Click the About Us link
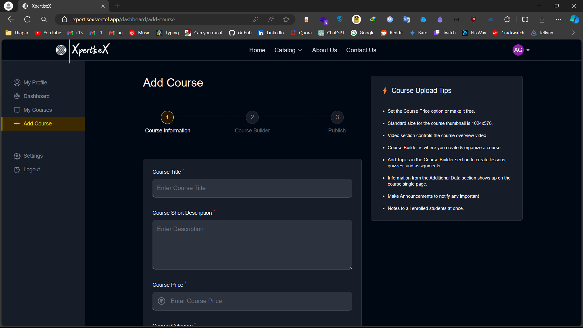The width and height of the screenshot is (583, 328). 324,50
